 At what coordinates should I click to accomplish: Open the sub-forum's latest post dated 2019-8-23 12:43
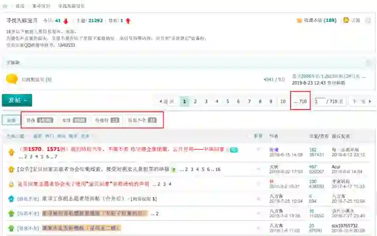click(329, 77)
